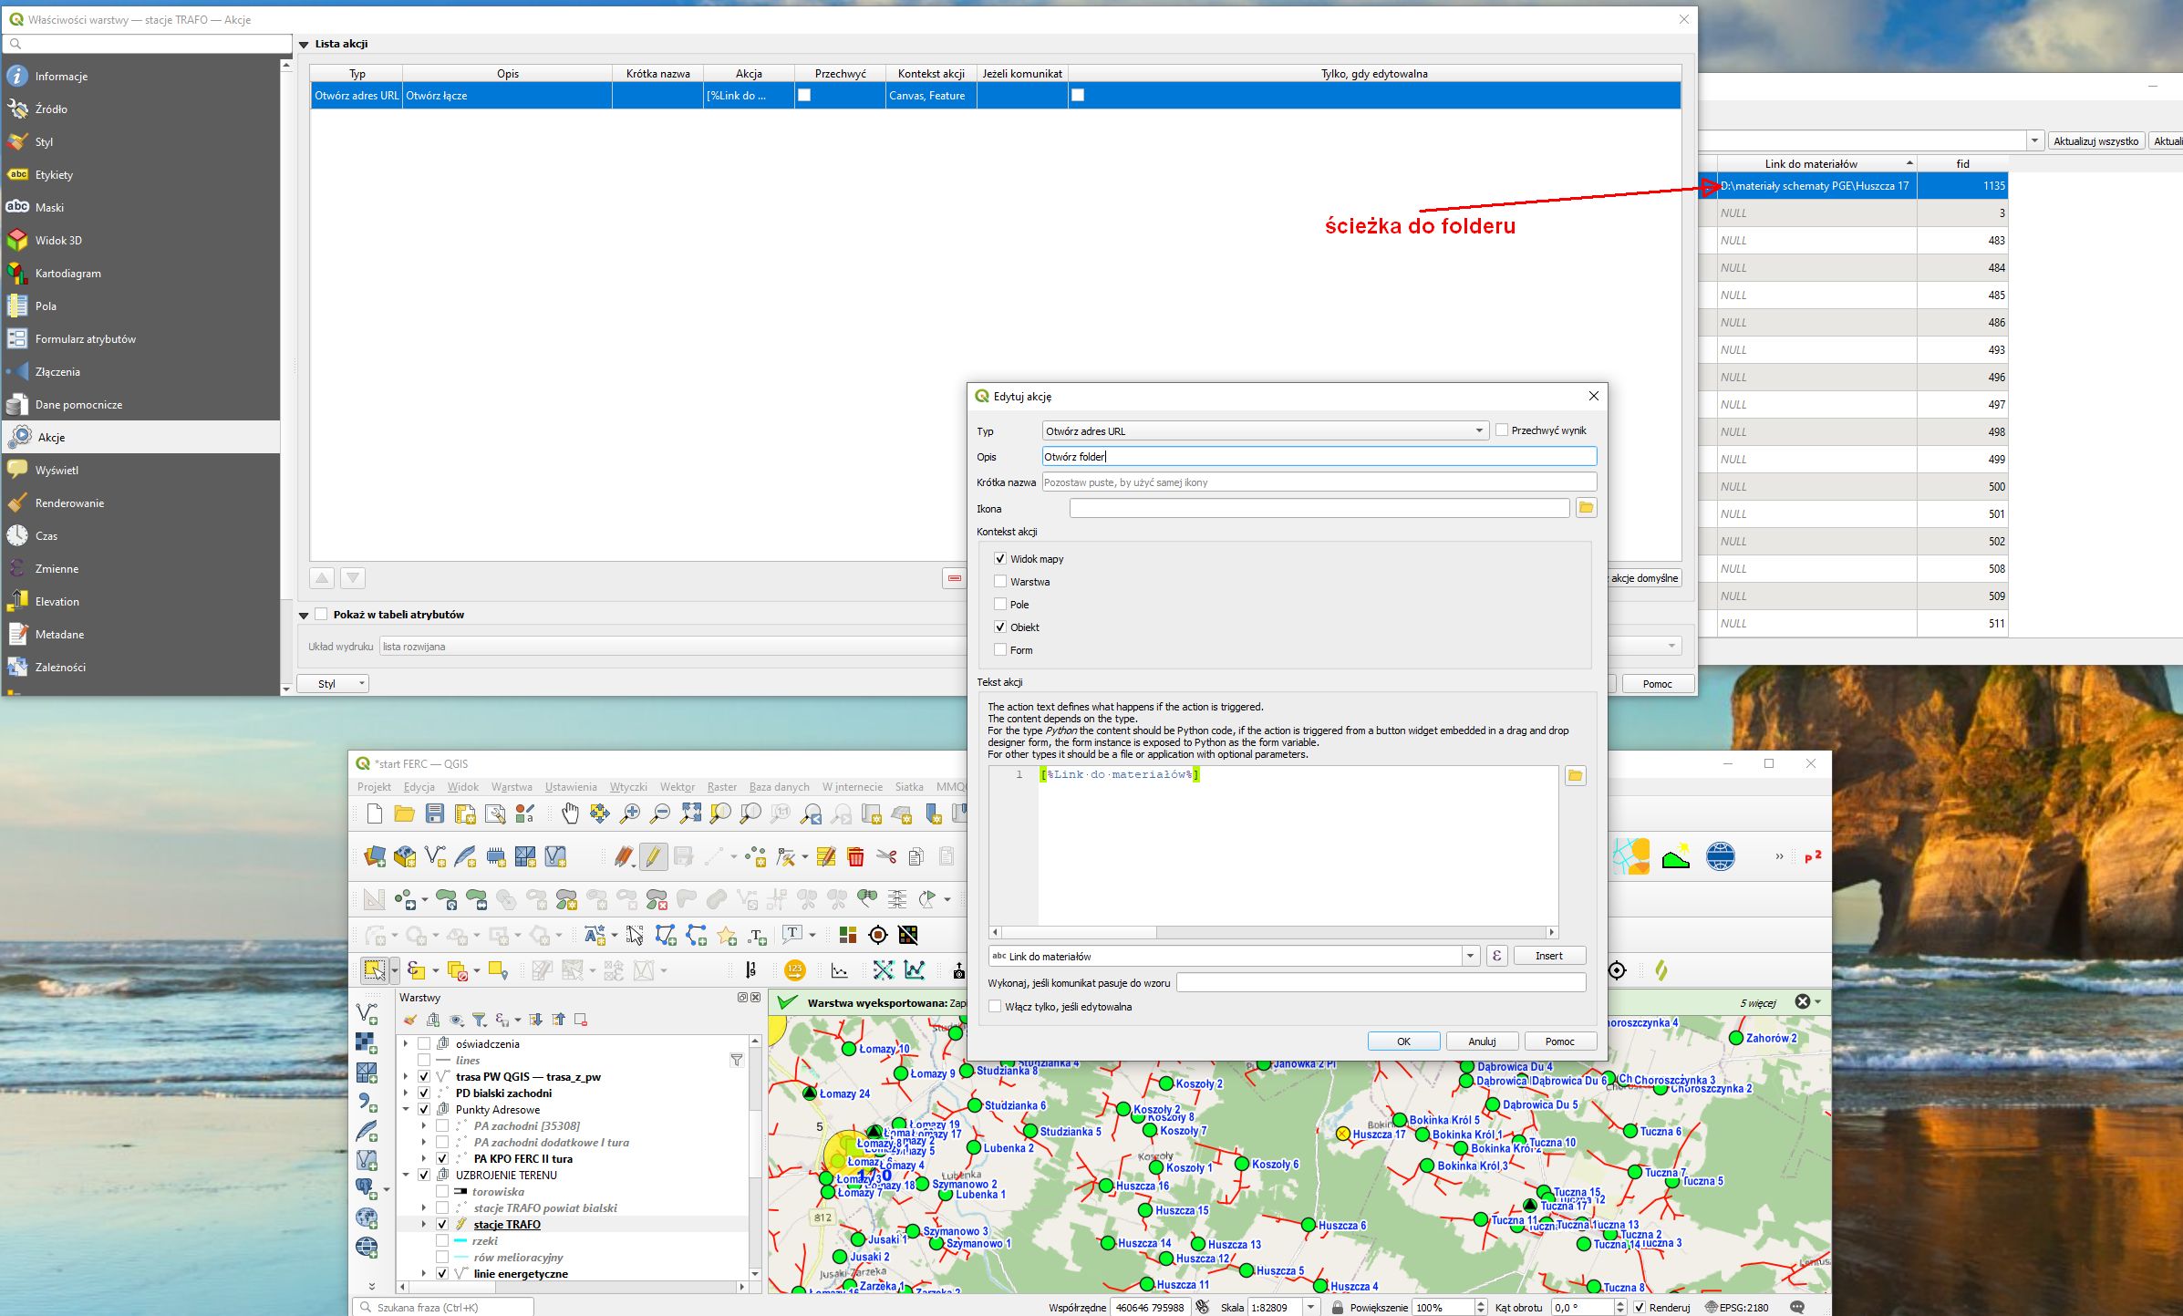The height and width of the screenshot is (1316, 2183).
Task: Uncheck the Obiekt action context checkbox
Action: (x=1000, y=627)
